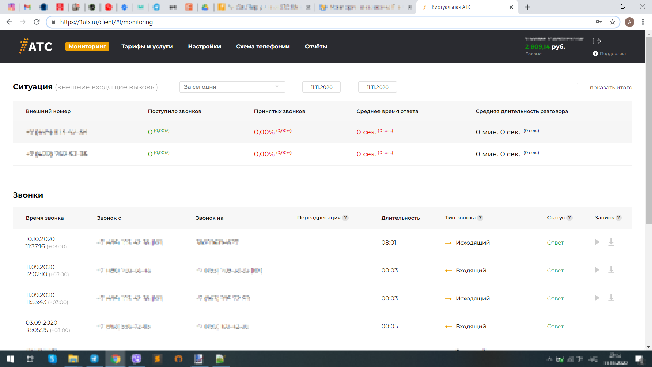Click help icon next to Статус column
The width and height of the screenshot is (652, 367).
(x=569, y=218)
